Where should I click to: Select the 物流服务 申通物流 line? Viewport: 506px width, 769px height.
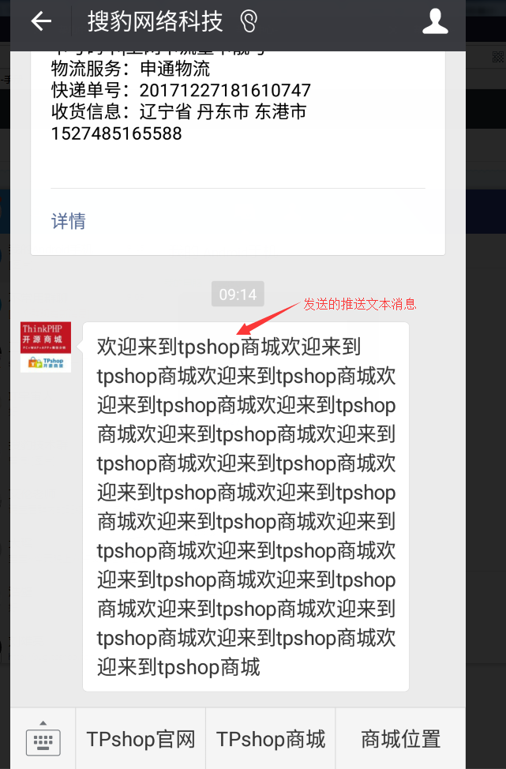[130, 69]
